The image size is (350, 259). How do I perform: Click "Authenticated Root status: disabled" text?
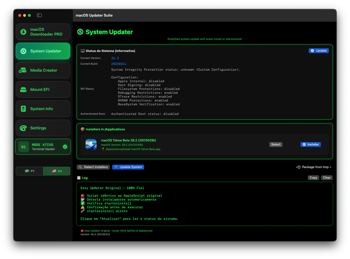145,114
